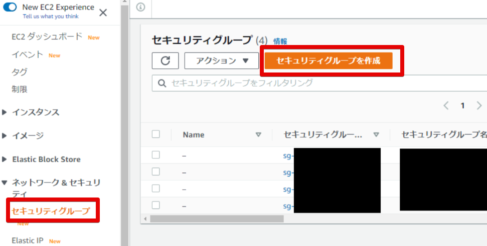Viewport: 487px width, 246px height.
Task: Check the second security group row checkbox
Action: coord(156,171)
